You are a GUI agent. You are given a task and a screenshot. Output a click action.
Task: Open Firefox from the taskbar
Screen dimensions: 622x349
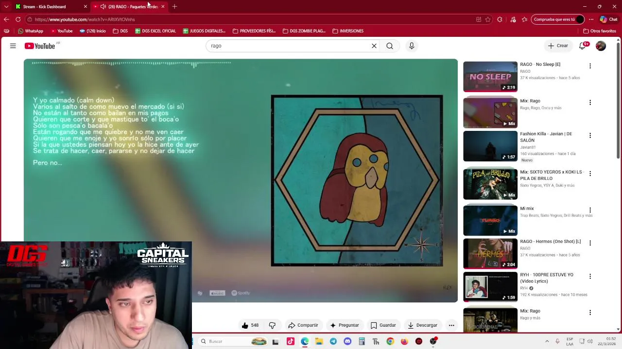(404, 341)
